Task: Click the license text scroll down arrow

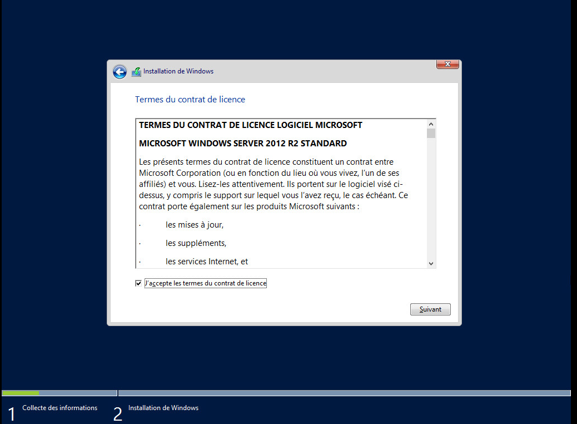Action: click(431, 263)
